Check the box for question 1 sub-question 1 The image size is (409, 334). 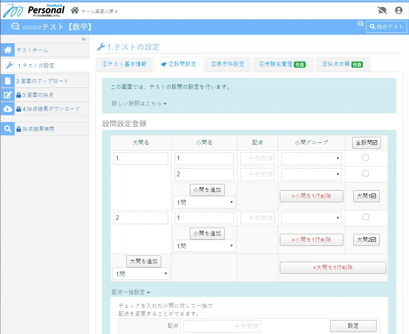click(x=366, y=157)
